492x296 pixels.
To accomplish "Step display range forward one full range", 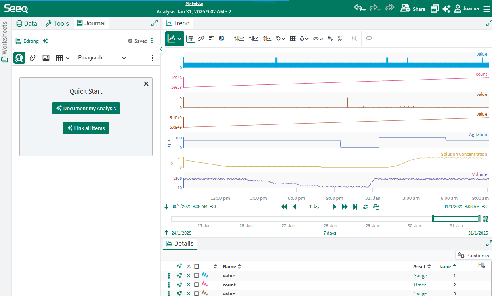I will click(x=345, y=207).
